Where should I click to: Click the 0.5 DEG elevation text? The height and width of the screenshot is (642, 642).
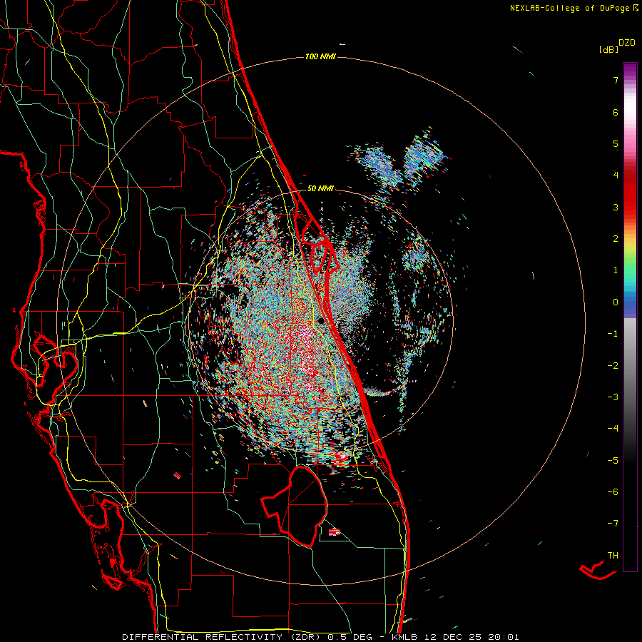(x=350, y=637)
